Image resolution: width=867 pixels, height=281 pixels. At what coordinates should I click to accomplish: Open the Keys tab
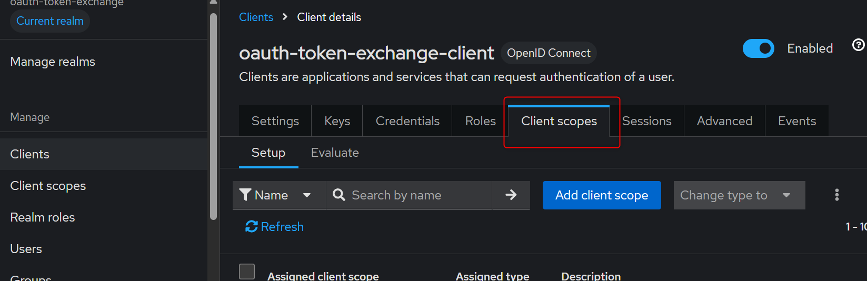337,121
